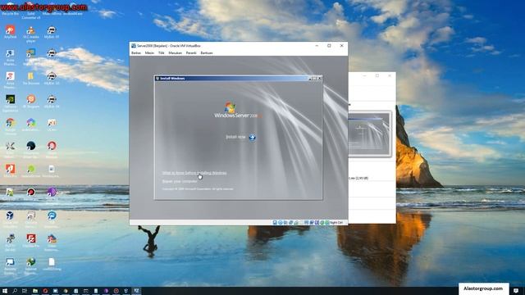Open the Internet Download Manager desktop shortcut
Screen dimensions: 525x295
(x=31, y=265)
